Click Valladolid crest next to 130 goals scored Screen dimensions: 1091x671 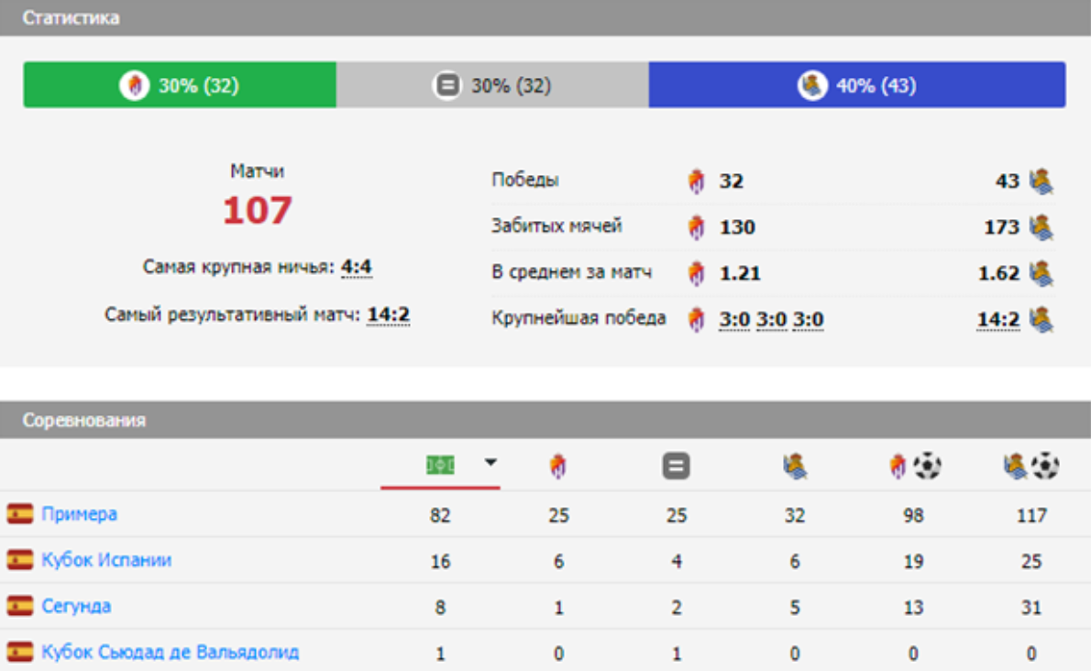tap(697, 227)
